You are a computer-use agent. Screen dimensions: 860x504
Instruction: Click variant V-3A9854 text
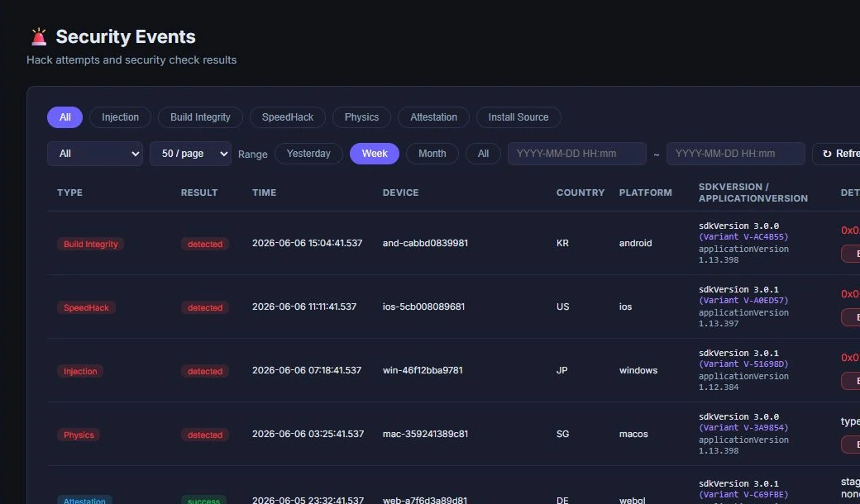click(743, 427)
